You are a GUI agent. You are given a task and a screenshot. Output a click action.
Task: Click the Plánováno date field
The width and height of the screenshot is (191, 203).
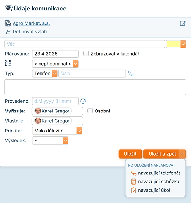coord(55,54)
